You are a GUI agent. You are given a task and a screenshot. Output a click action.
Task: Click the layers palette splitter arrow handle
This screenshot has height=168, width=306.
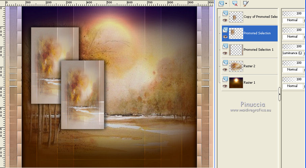click(x=280, y=94)
